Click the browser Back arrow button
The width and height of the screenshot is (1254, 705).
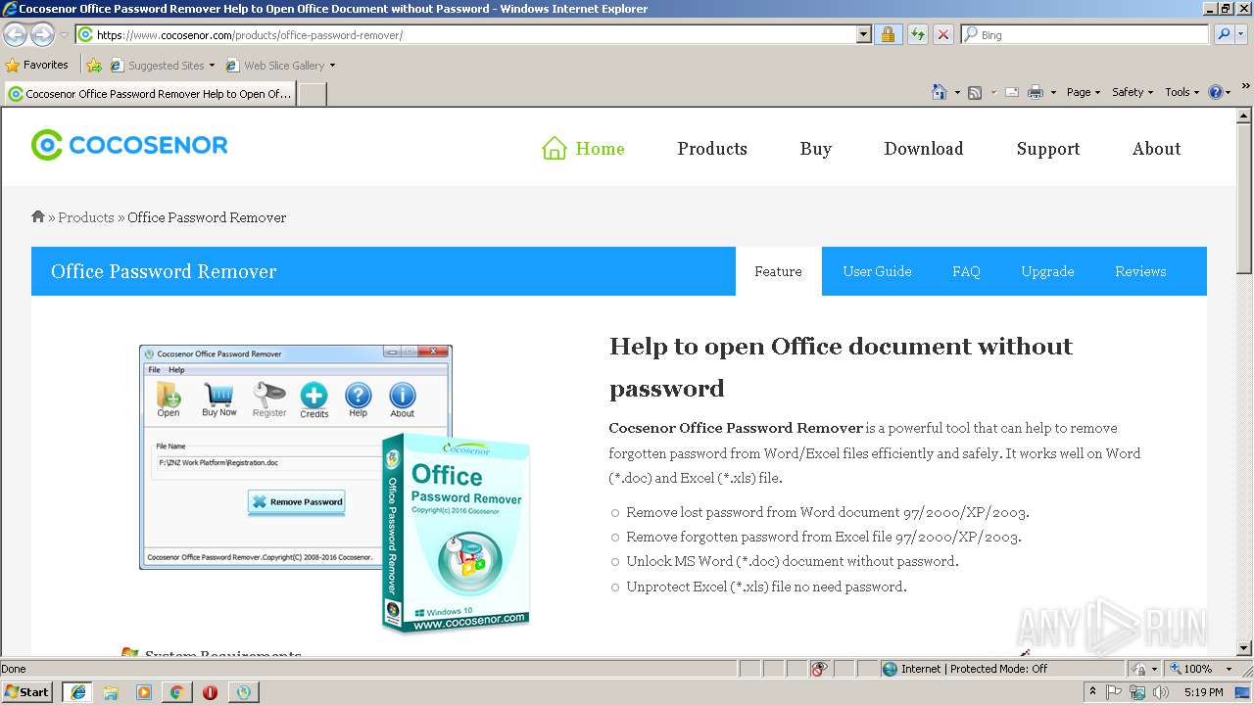[x=16, y=34]
